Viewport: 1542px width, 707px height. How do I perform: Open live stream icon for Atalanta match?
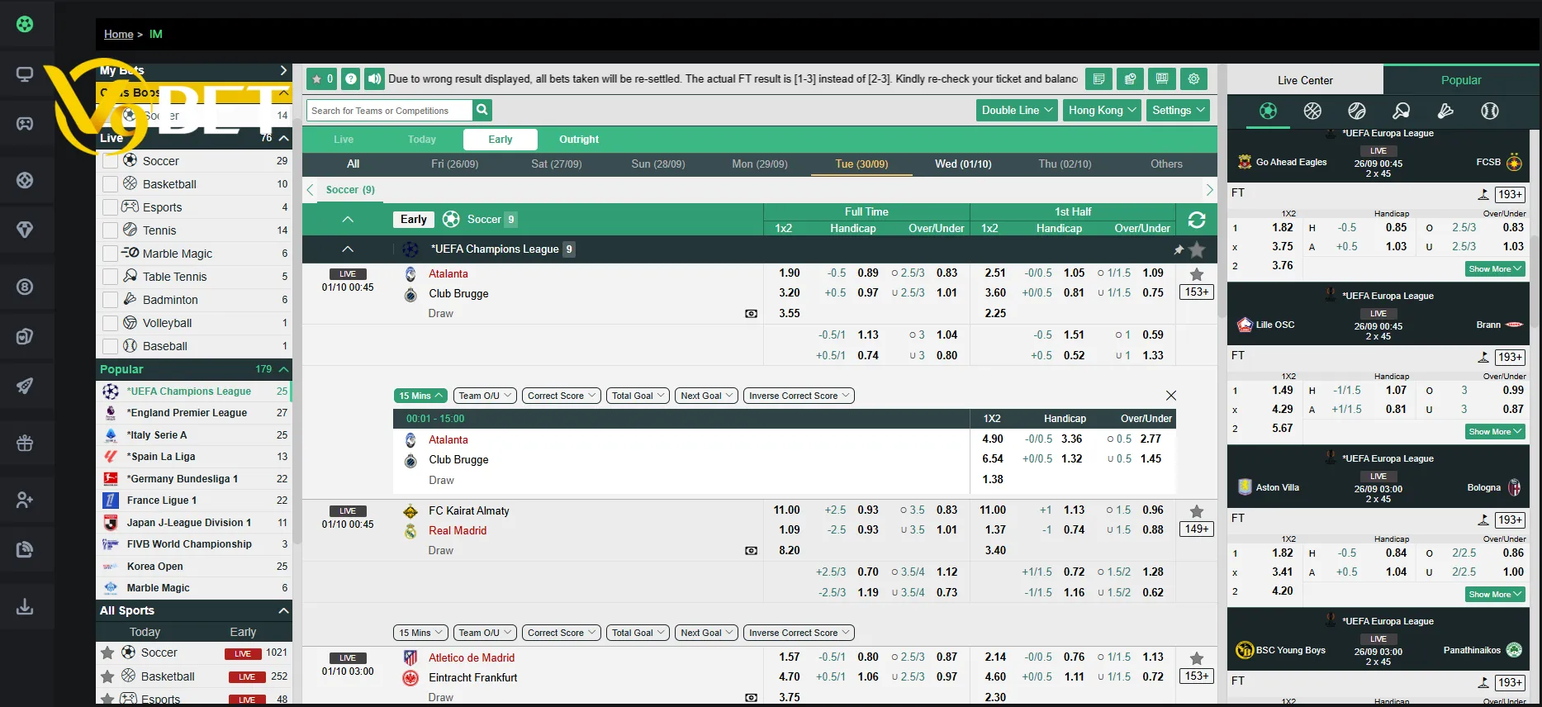click(751, 314)
